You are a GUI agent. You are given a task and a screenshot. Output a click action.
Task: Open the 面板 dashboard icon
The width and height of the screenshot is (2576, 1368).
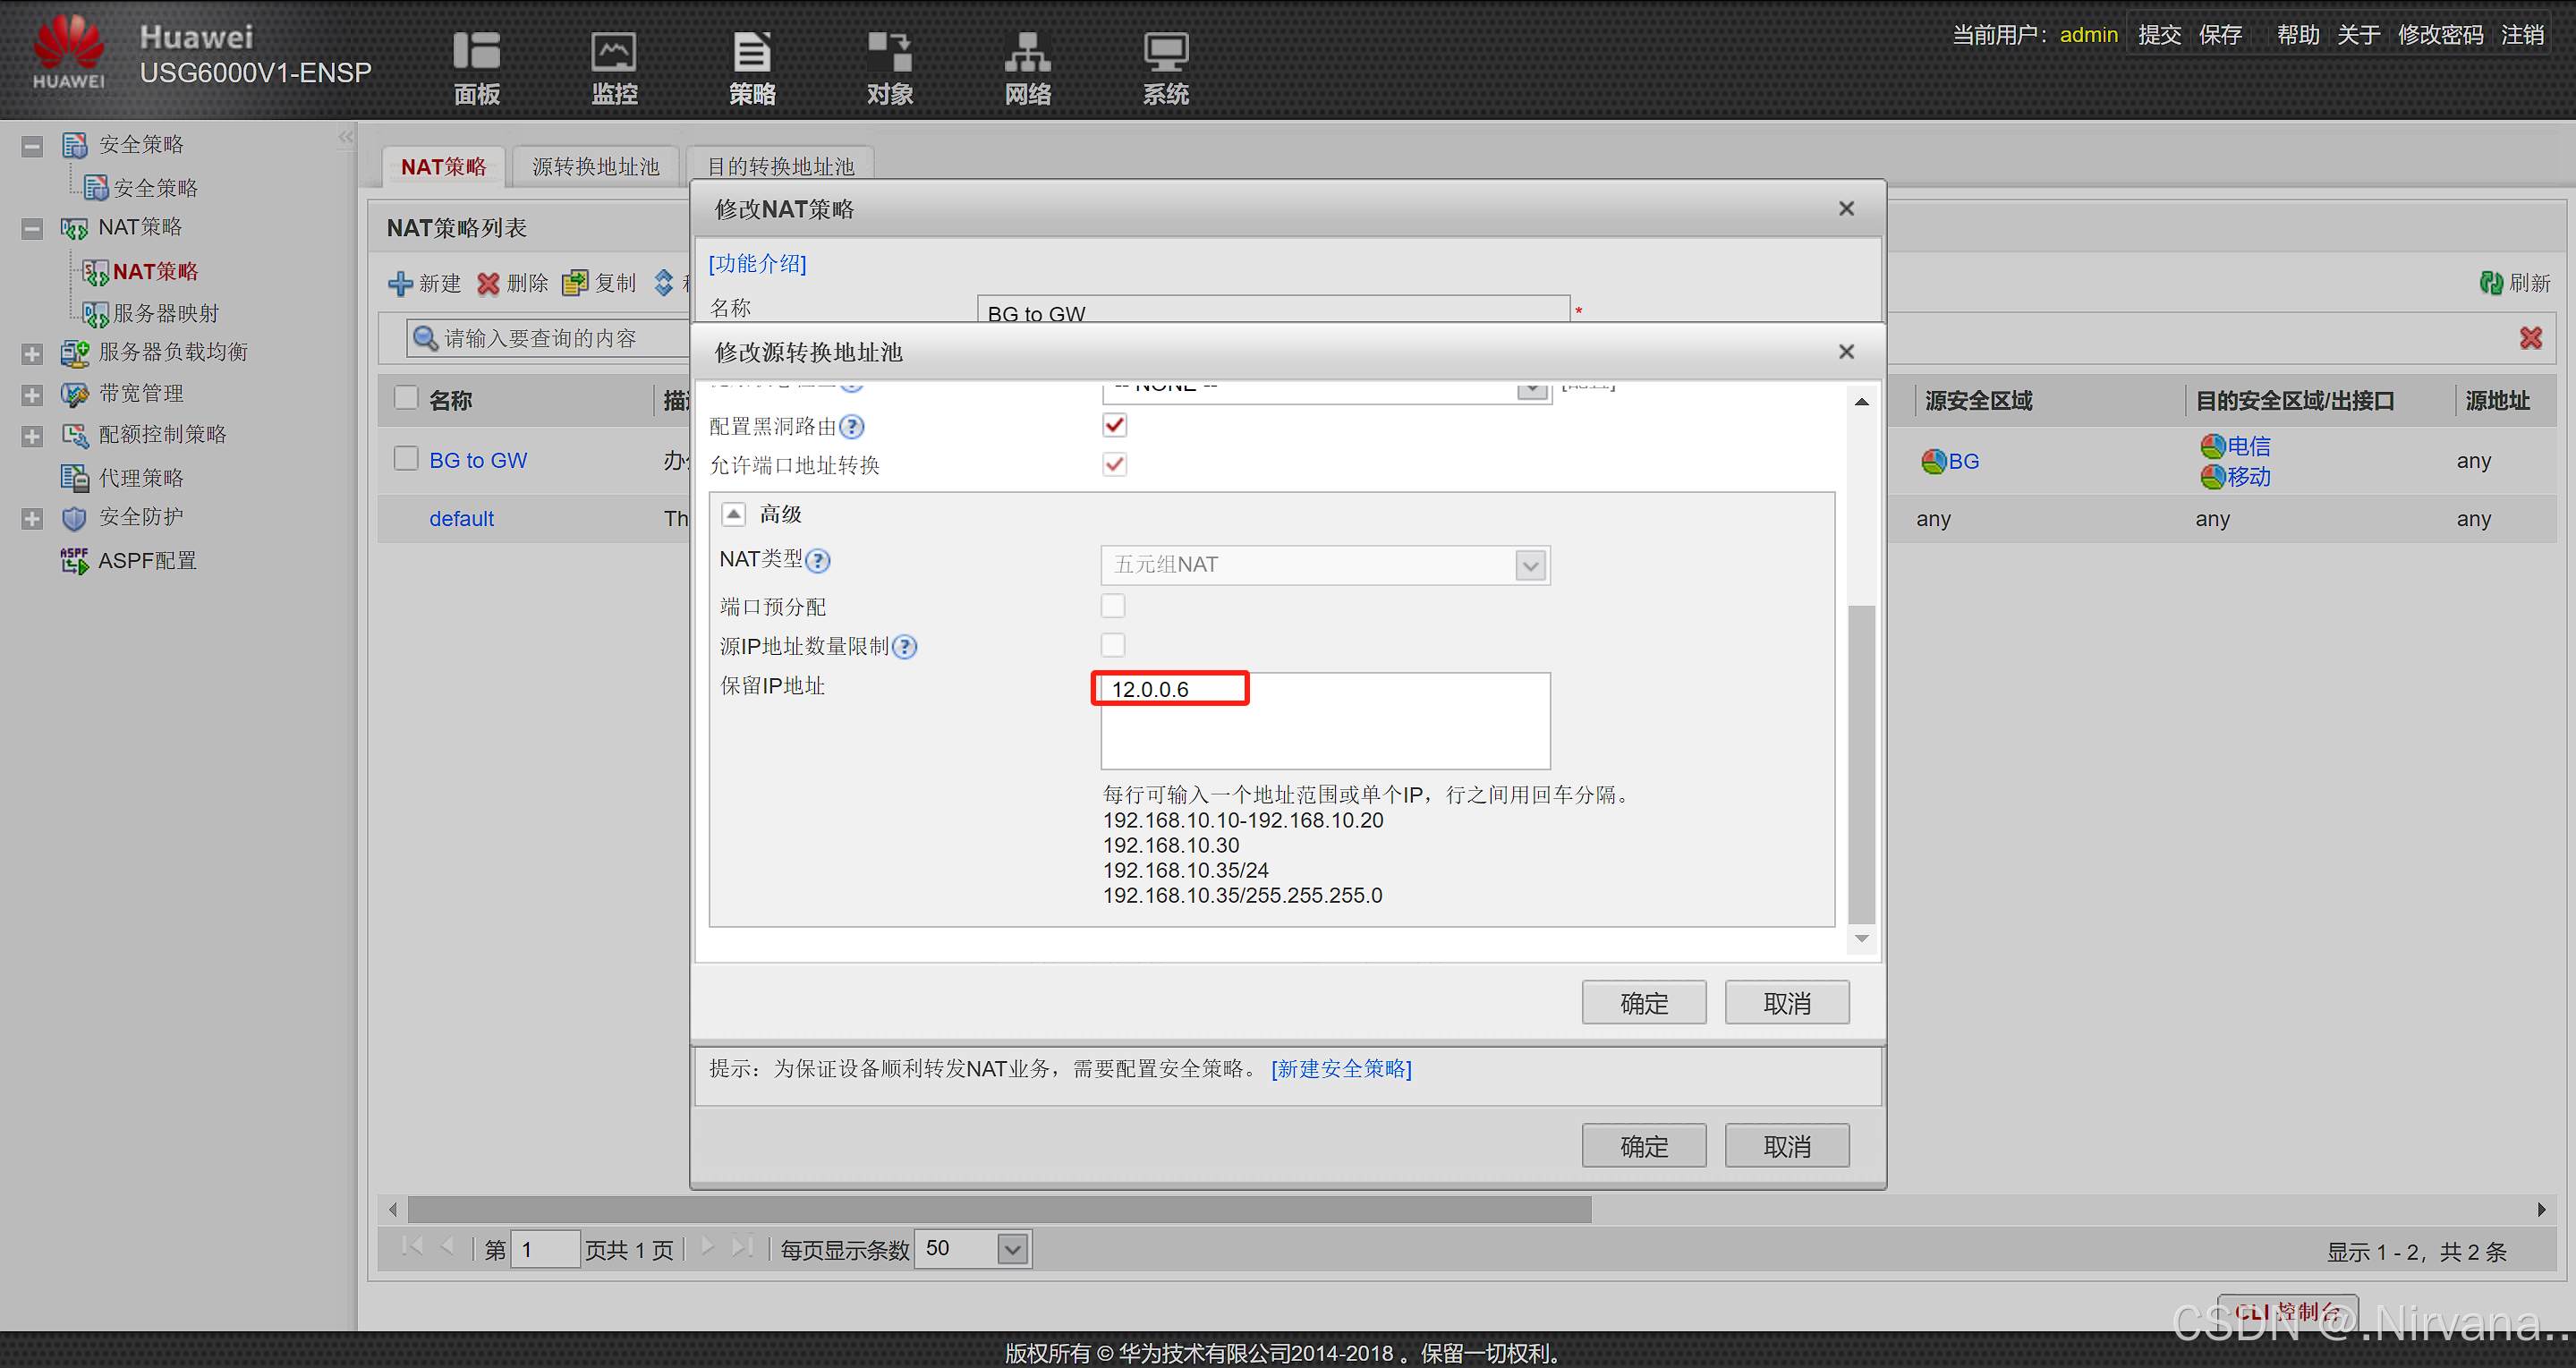point(476,50)
